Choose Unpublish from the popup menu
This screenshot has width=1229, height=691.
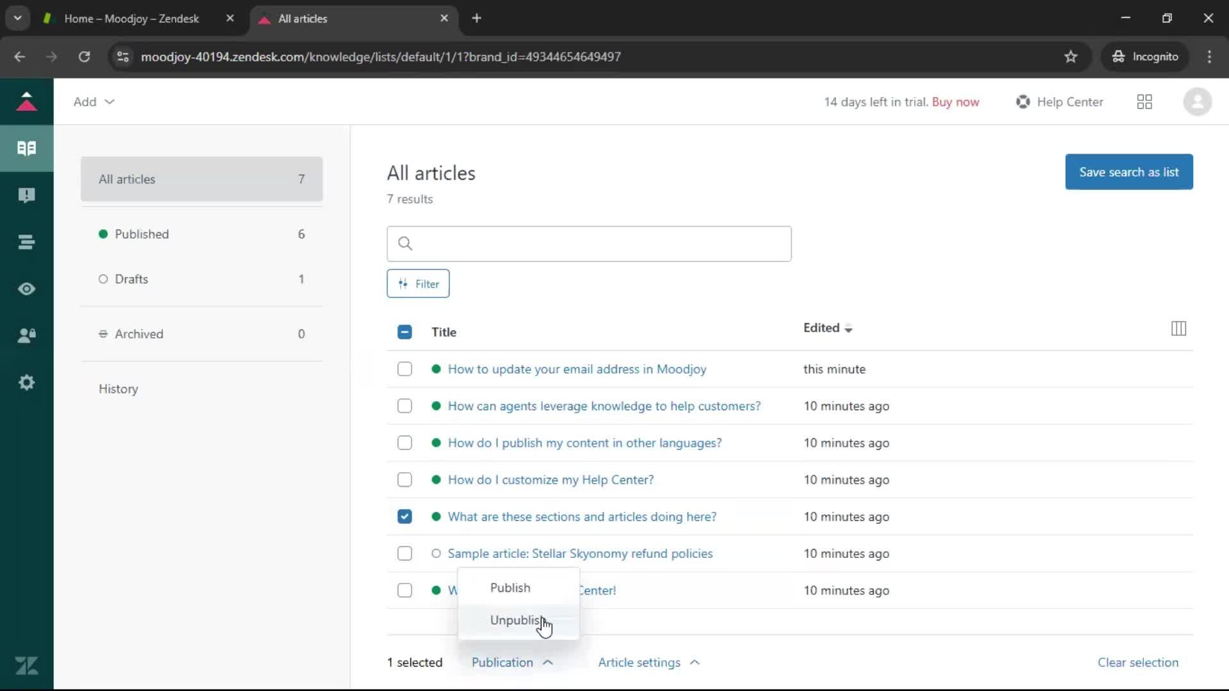pyautogui.click(x=518, y=620)
